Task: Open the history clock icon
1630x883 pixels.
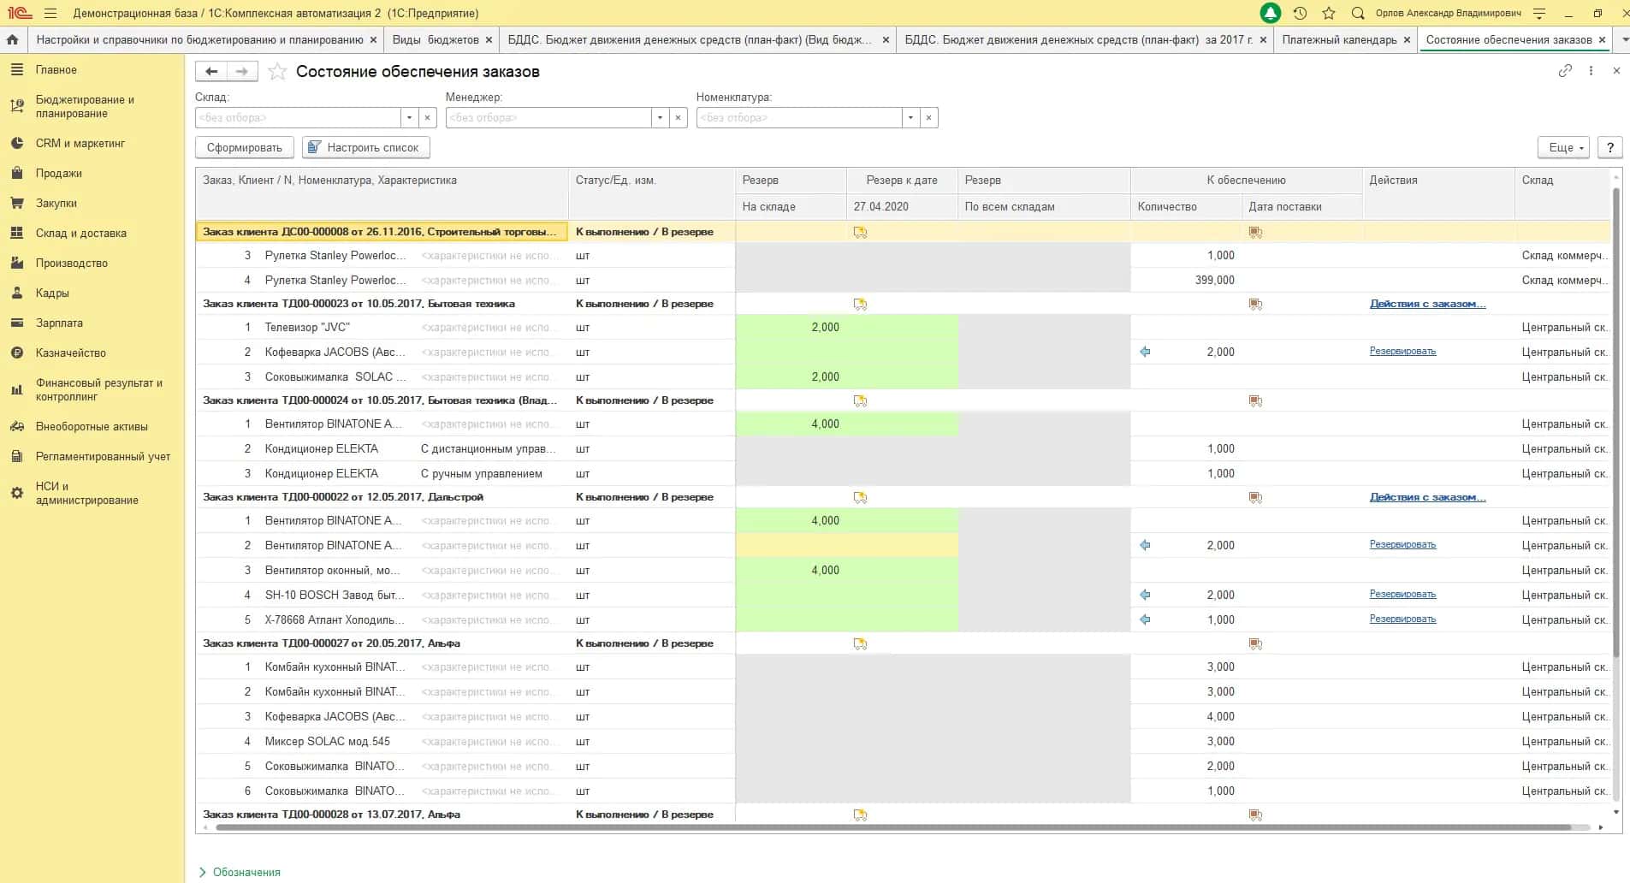Action: [1300, 13]
